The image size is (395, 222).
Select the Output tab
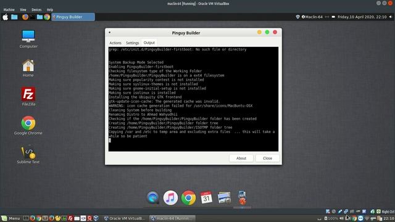click(x=149, y=43)
